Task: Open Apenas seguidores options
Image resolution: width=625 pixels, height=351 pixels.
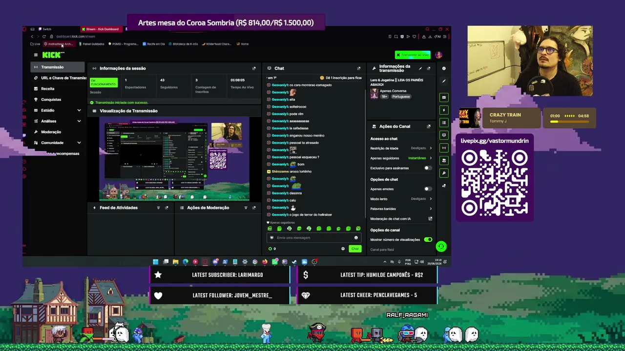Action: [401, 158]
